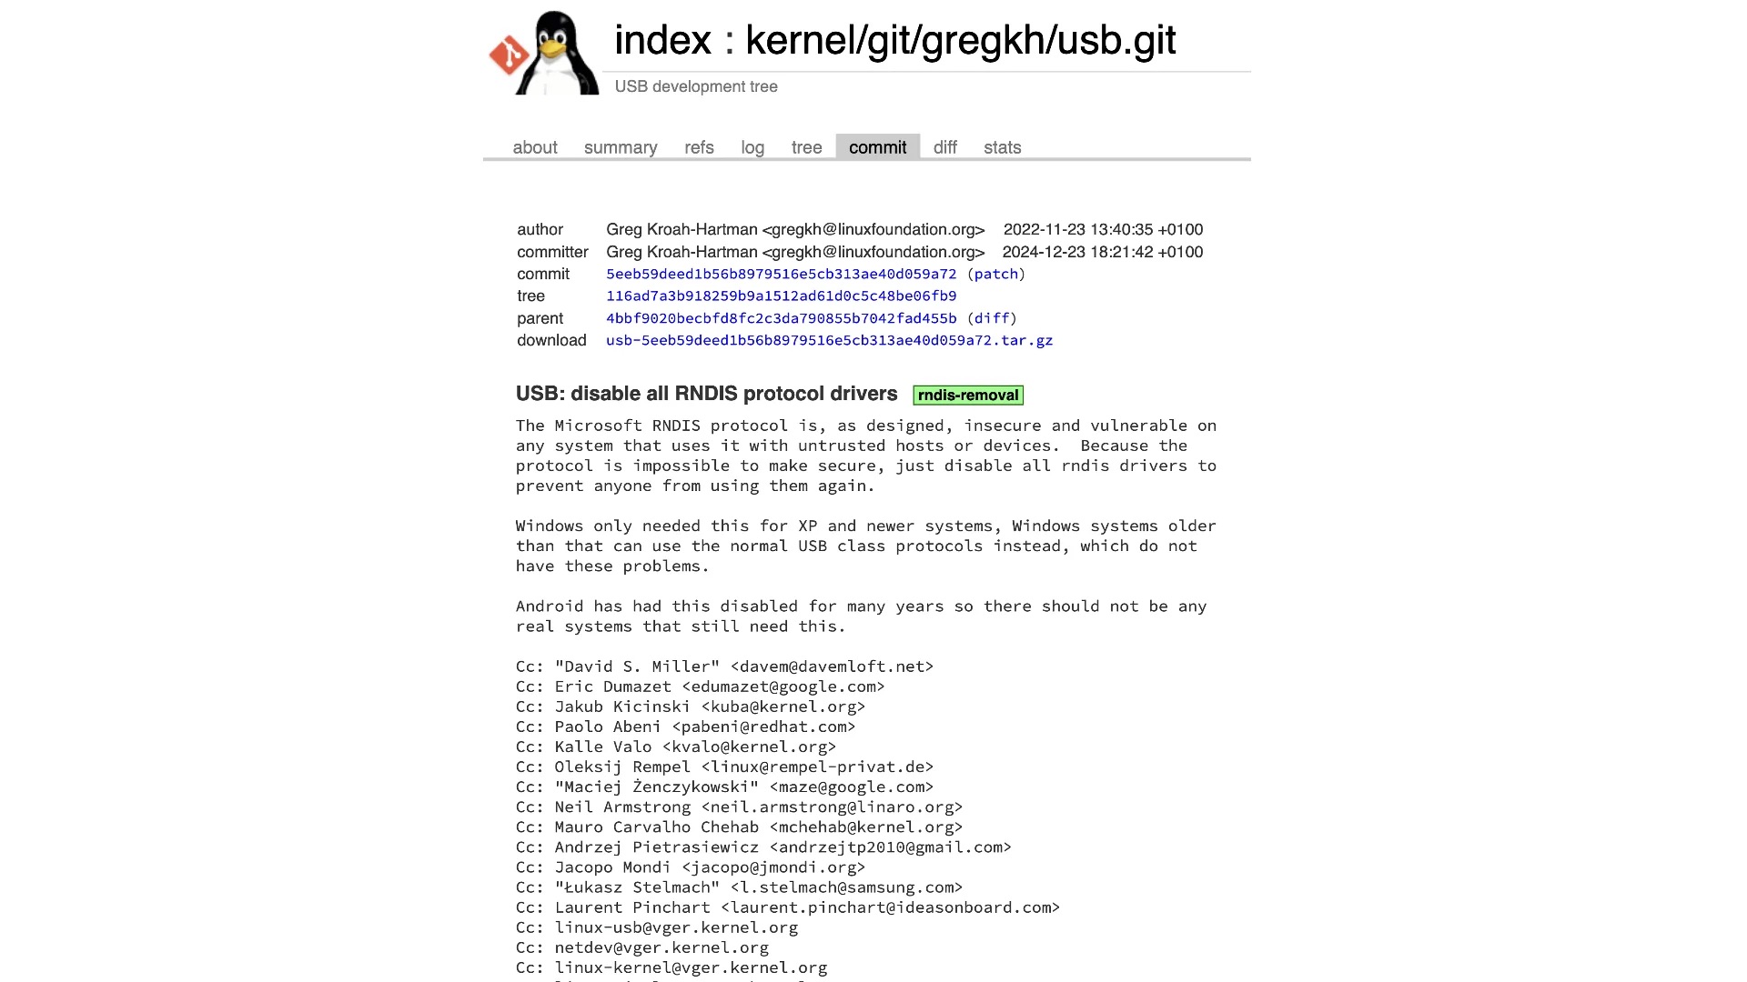Click the diff link for parent commit

click(991, 317)
